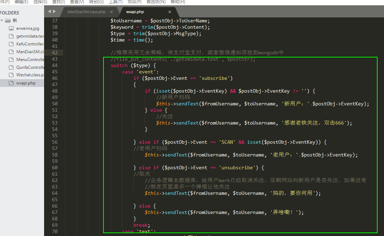The width and height of the screenshot is (384, 236).
Task: Select the wxapi.php tab label
Action: pos(135,12)
